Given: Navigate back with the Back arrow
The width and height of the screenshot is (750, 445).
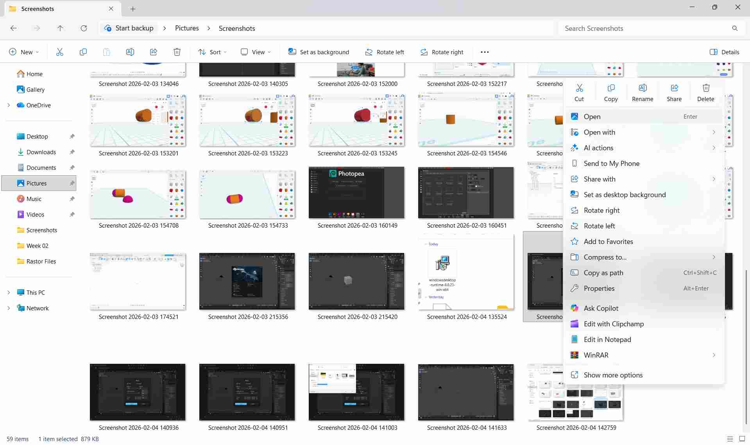Looking at the screenshot, I should click(x=13, y=28).
